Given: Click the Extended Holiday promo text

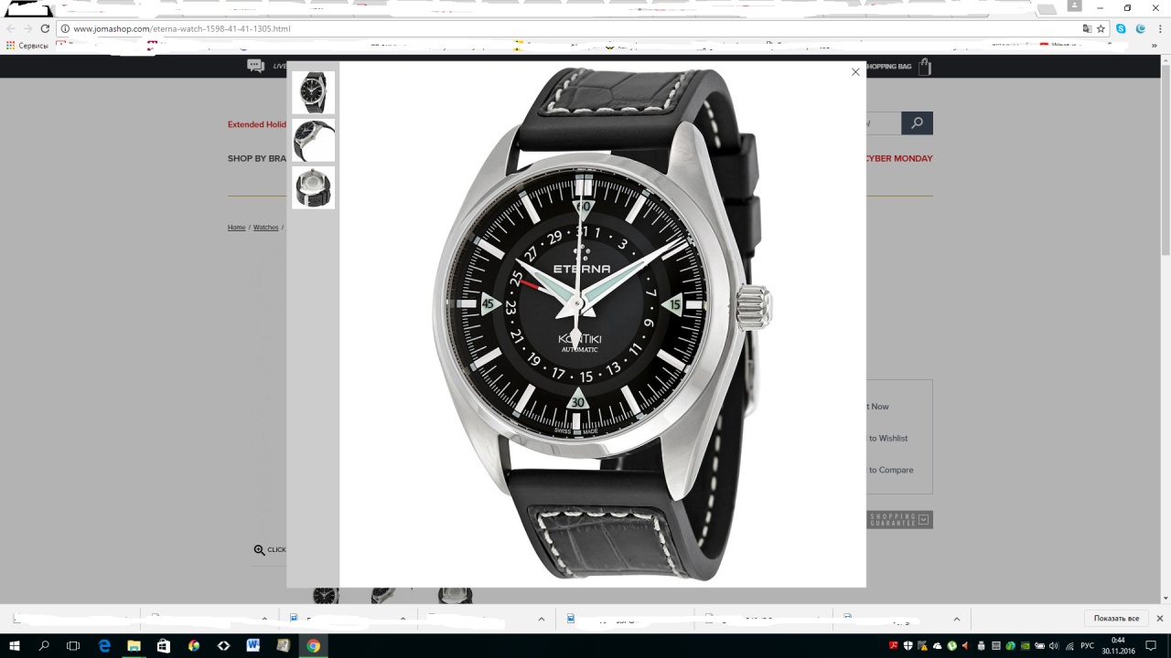Looking at the screenshot, I should pos(257,124).
